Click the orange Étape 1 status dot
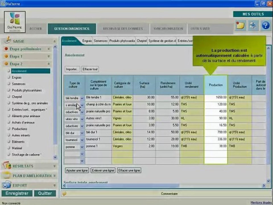The image size is (273, 205). pos(6,56)
